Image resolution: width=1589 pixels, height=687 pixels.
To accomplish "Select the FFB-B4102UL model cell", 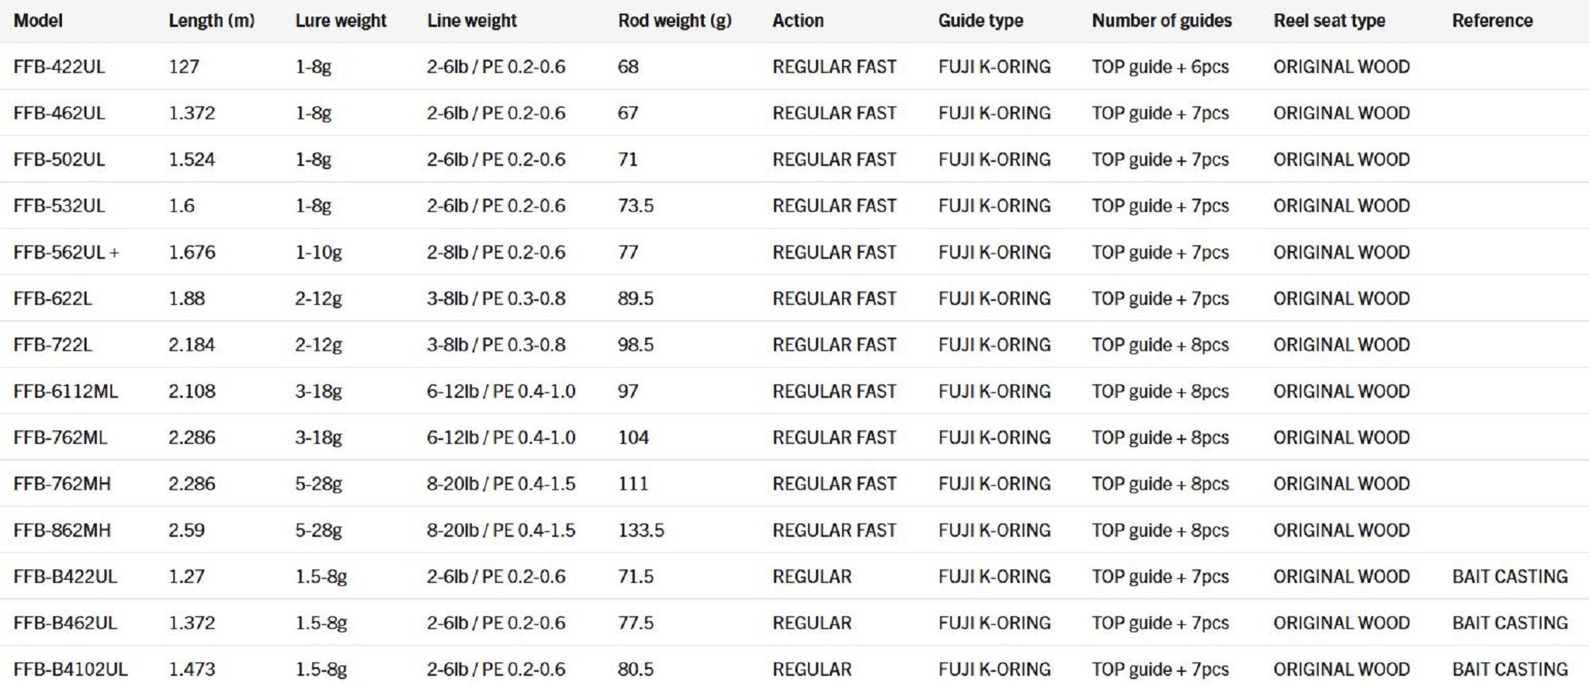I will click(x=70, y=670).
